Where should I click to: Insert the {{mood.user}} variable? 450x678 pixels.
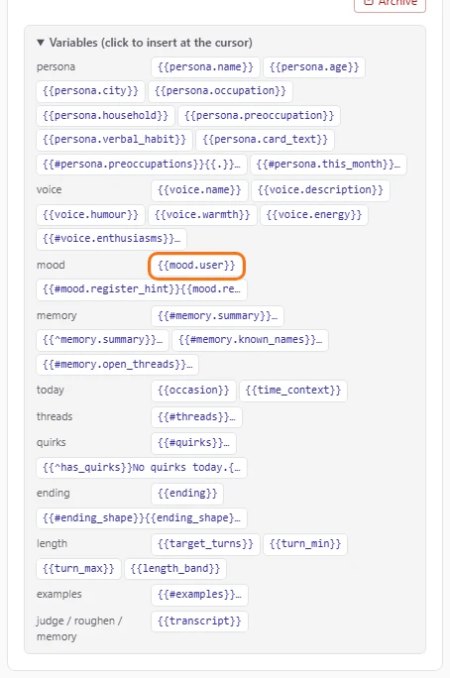point(196,266)
